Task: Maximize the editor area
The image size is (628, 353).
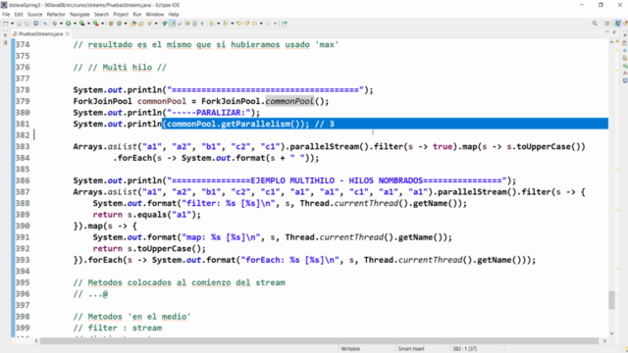Action: pyautogui.click(x=614, y=32)
